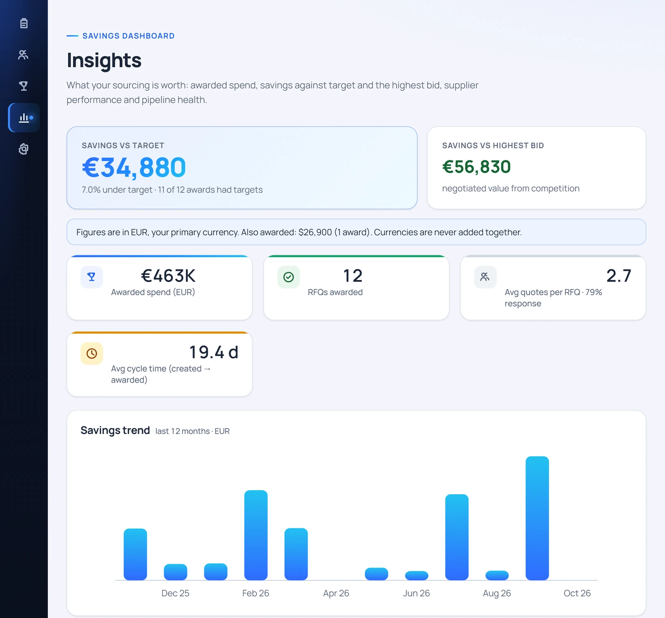Open the clipboard RFQs icon in sidebar
Image resolution: width=665 pixels, height=618 pixels.
click(24, 23)
